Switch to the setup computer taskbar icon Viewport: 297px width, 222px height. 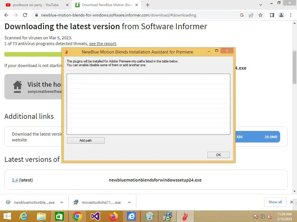167,216
